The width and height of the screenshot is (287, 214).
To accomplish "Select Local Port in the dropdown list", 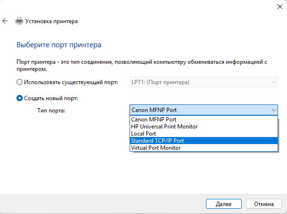I will point(144,134).
